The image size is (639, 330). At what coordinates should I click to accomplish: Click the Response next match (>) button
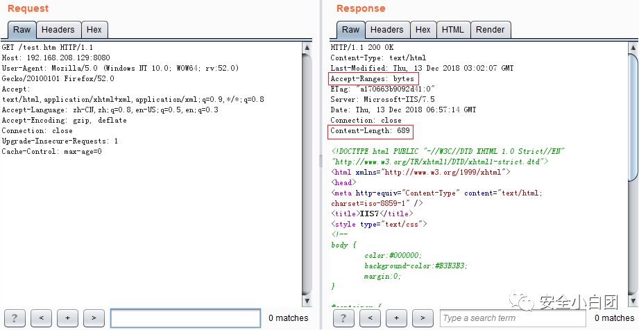(x=423, y=318)
